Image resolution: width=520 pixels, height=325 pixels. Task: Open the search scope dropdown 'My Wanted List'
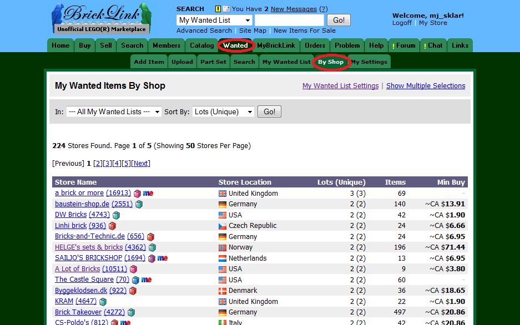point(214,20)
